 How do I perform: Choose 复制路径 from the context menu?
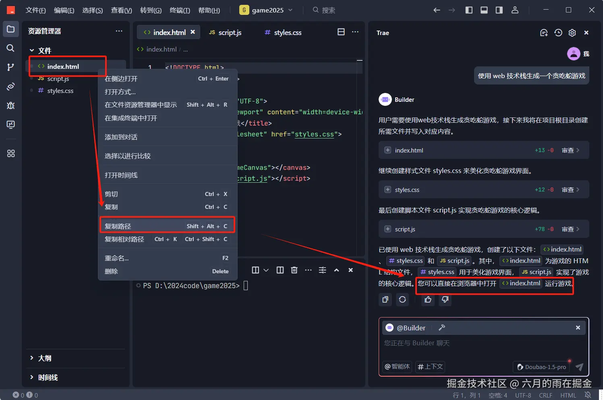(x=167, y=226)
